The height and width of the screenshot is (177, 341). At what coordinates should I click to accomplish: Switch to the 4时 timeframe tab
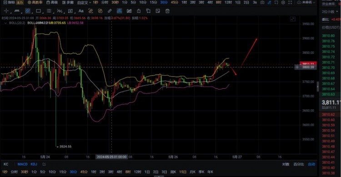click(x=210, y=2)
